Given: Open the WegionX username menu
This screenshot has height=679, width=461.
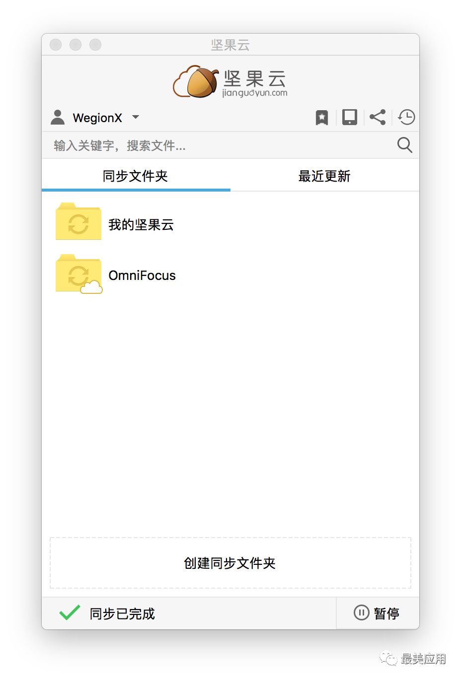Looking at the screenshot, I should point(97,118).
